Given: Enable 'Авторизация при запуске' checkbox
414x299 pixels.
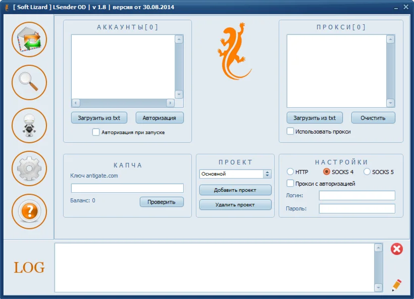Looking at the screenshot, I should coord(96,132).
